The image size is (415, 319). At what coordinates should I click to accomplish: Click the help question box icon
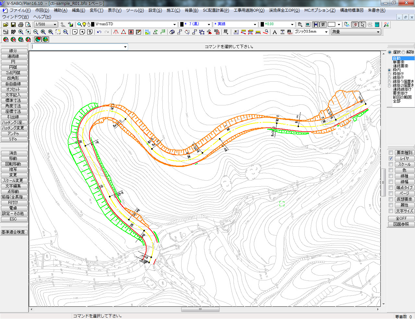tap(90, 32)
